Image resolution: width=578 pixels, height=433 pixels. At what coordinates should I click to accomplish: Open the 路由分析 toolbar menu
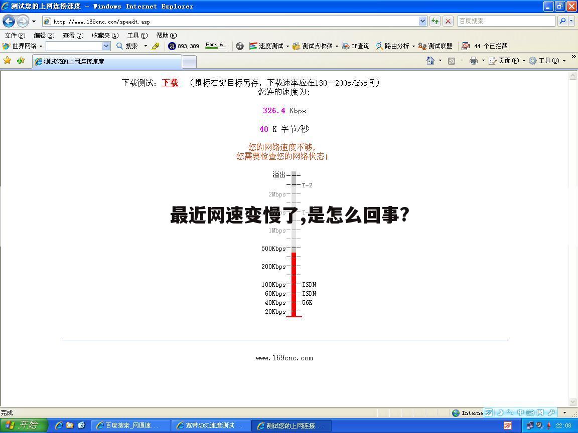pyautogui.click(x=395, y=46)
